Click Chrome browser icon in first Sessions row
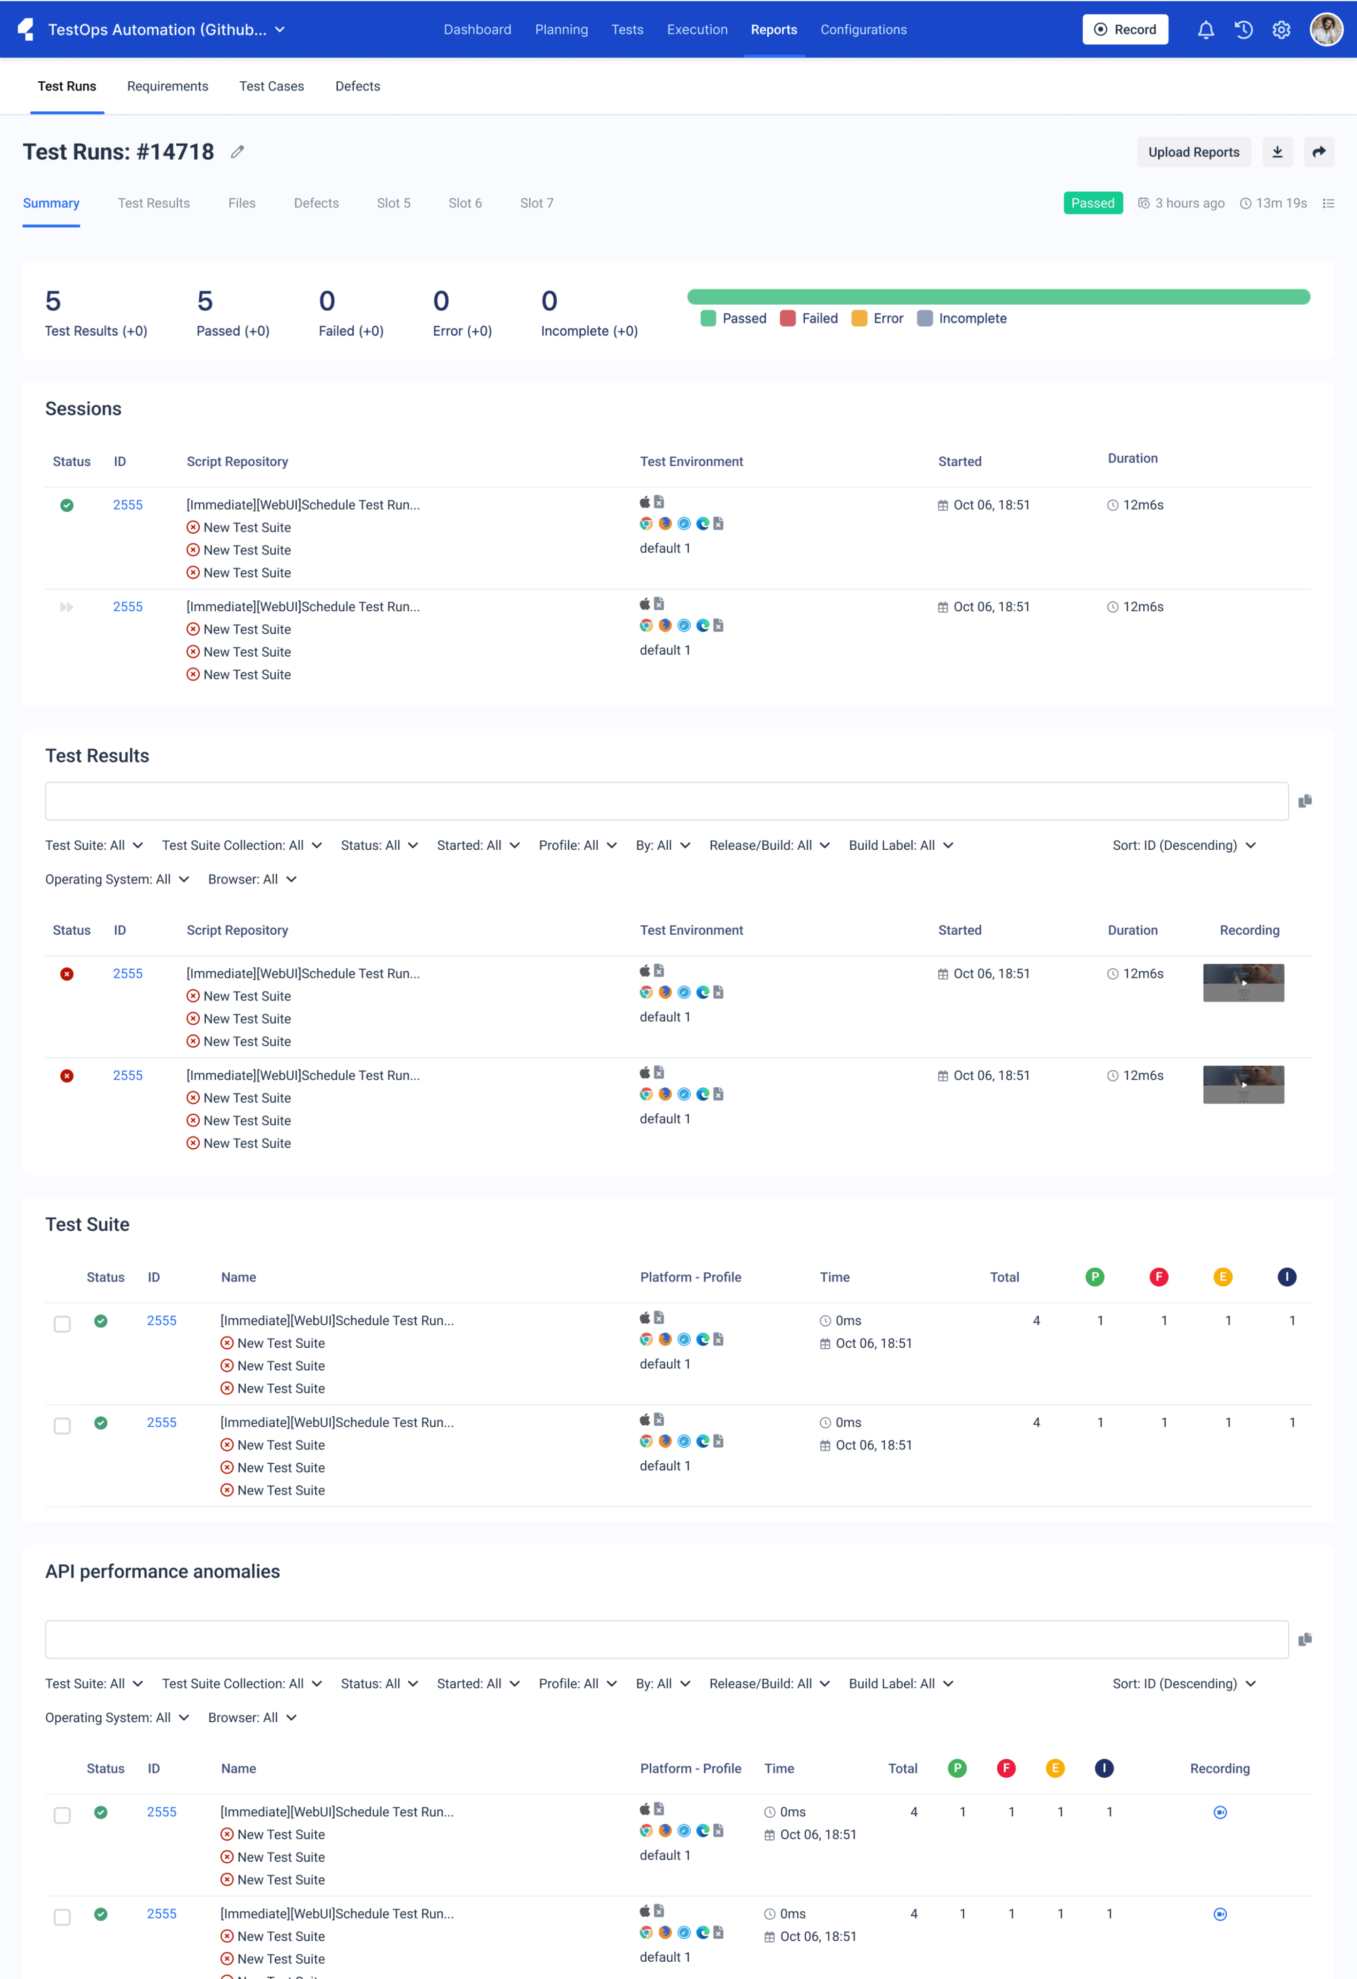The height and width of the screenshot is (1979, 1357). (x=647, y=523)
